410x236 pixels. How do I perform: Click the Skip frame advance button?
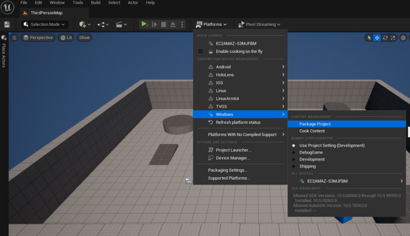pos(155,24)
